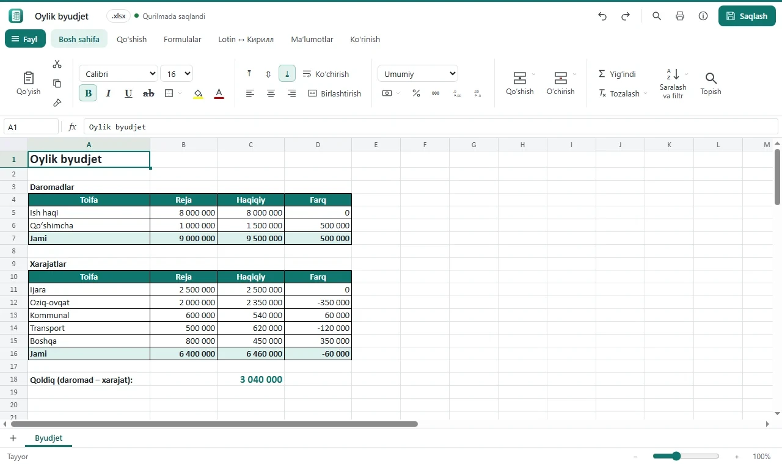This screenshot has width=782, height=464.
Task: Switch to the Formulalar tab
Action: [183, 39]
